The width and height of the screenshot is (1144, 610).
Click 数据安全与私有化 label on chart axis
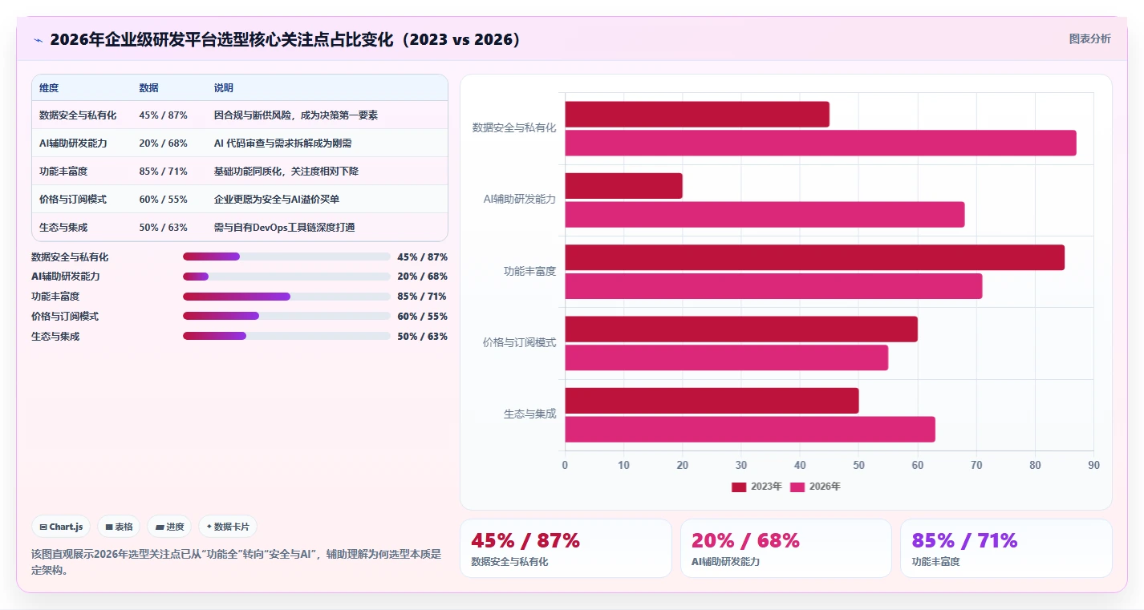(514, 127)
